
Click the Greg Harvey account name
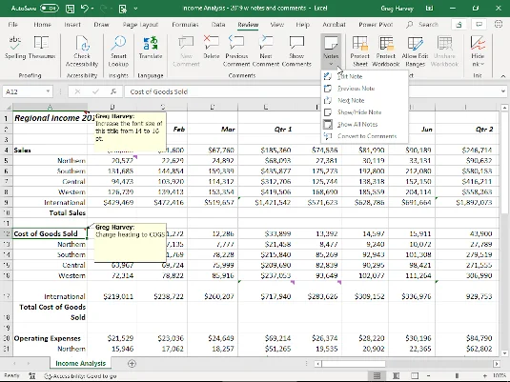(397, 9)
